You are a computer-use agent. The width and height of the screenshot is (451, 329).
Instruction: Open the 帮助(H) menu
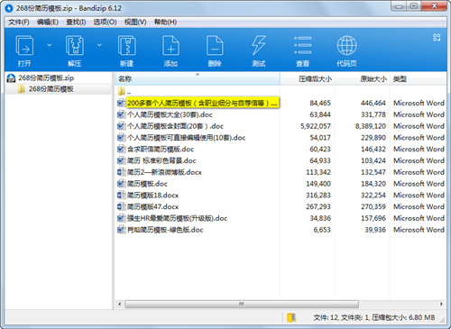coord(165,23)
